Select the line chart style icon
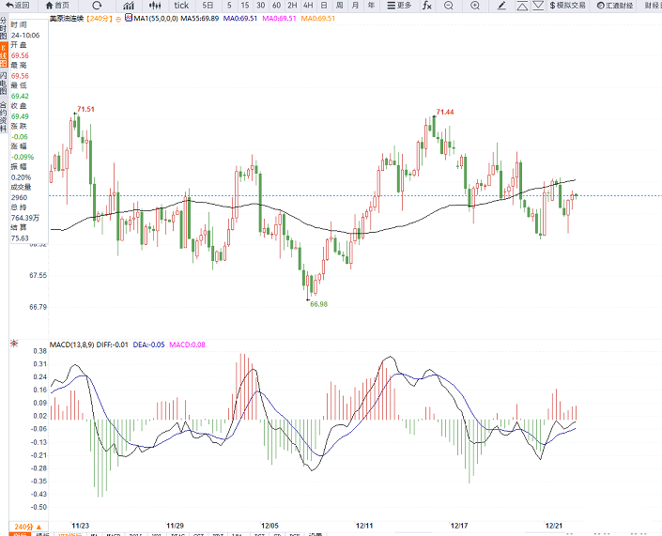Image resolution: width=662 pixels, height=536 pixels. [129, 6]
